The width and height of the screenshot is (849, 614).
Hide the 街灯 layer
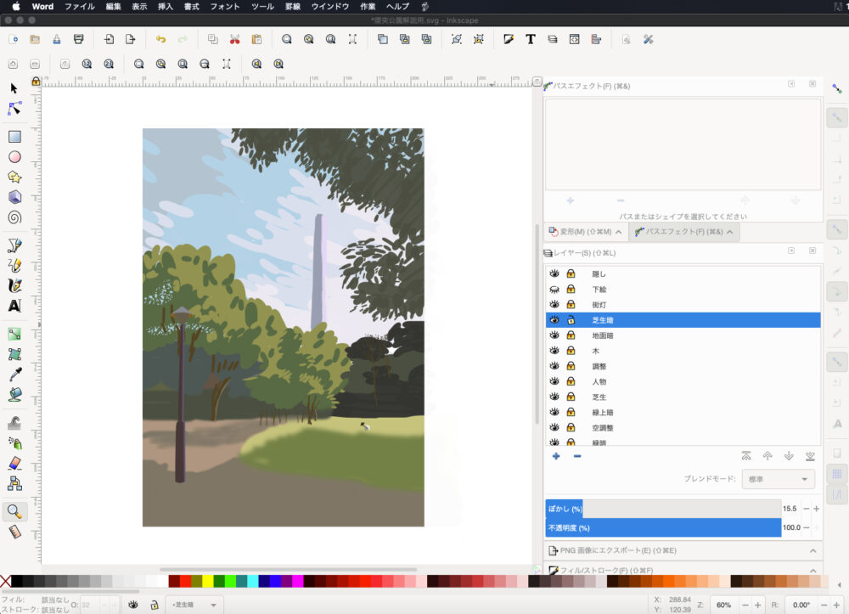[554, 305]
